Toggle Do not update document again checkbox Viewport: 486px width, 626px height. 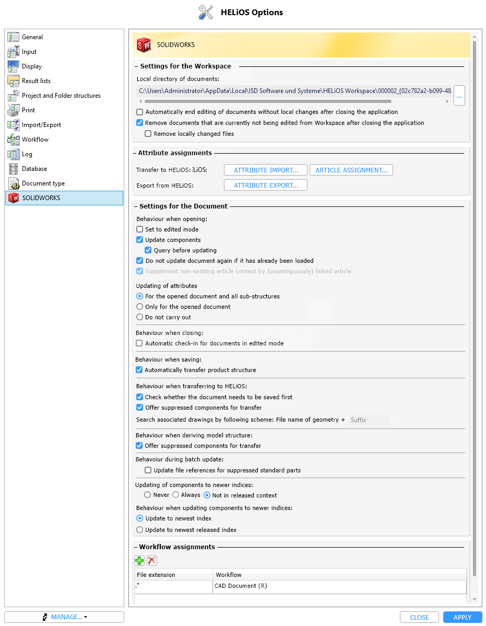139,261
